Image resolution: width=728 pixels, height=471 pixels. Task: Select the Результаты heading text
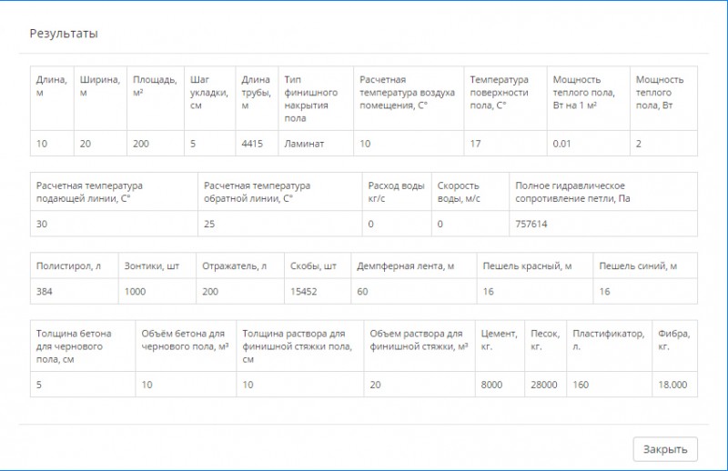64,34
